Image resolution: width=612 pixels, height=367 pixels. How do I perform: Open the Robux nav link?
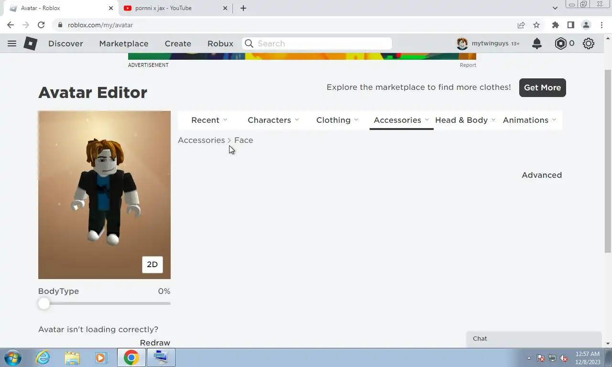coord(220,43)
